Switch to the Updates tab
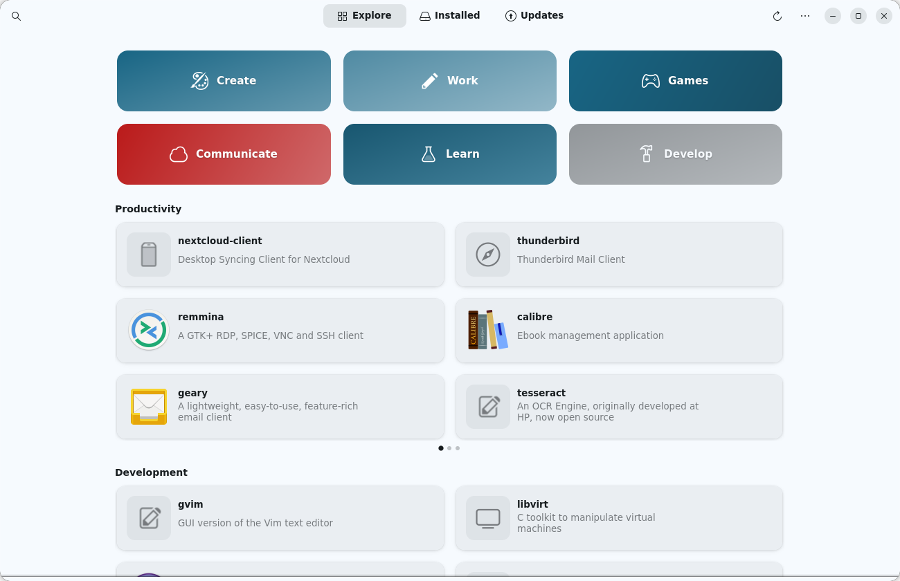The height and width of the screenshot is (581, 900). click(534, 16)
